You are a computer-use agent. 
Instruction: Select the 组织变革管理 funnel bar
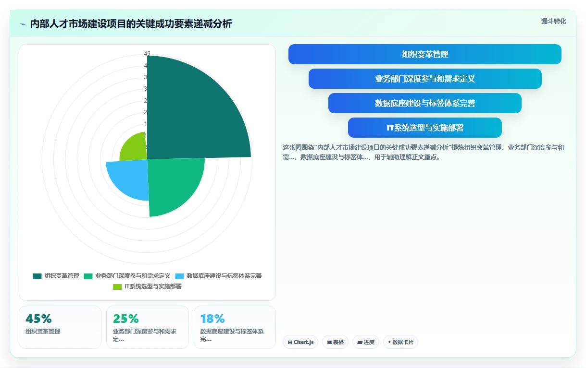(x=425, y=54)
